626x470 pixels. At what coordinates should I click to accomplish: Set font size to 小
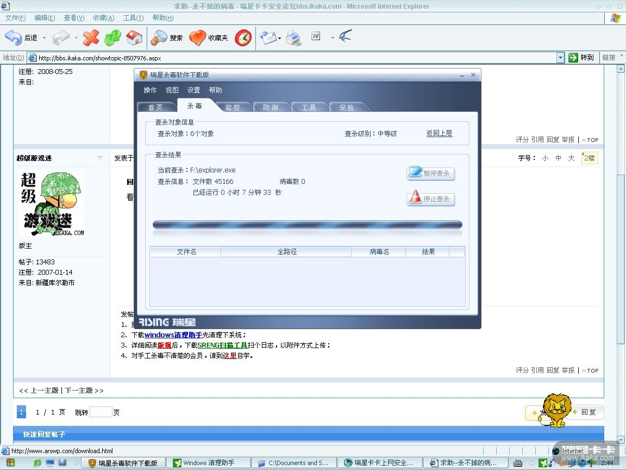546,158
